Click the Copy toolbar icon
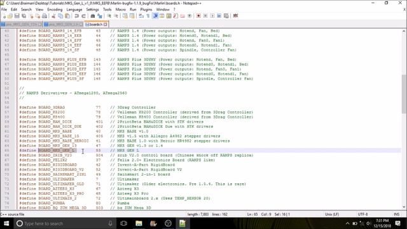Viewport: 407px width, 229px height. tap(60, 16)
